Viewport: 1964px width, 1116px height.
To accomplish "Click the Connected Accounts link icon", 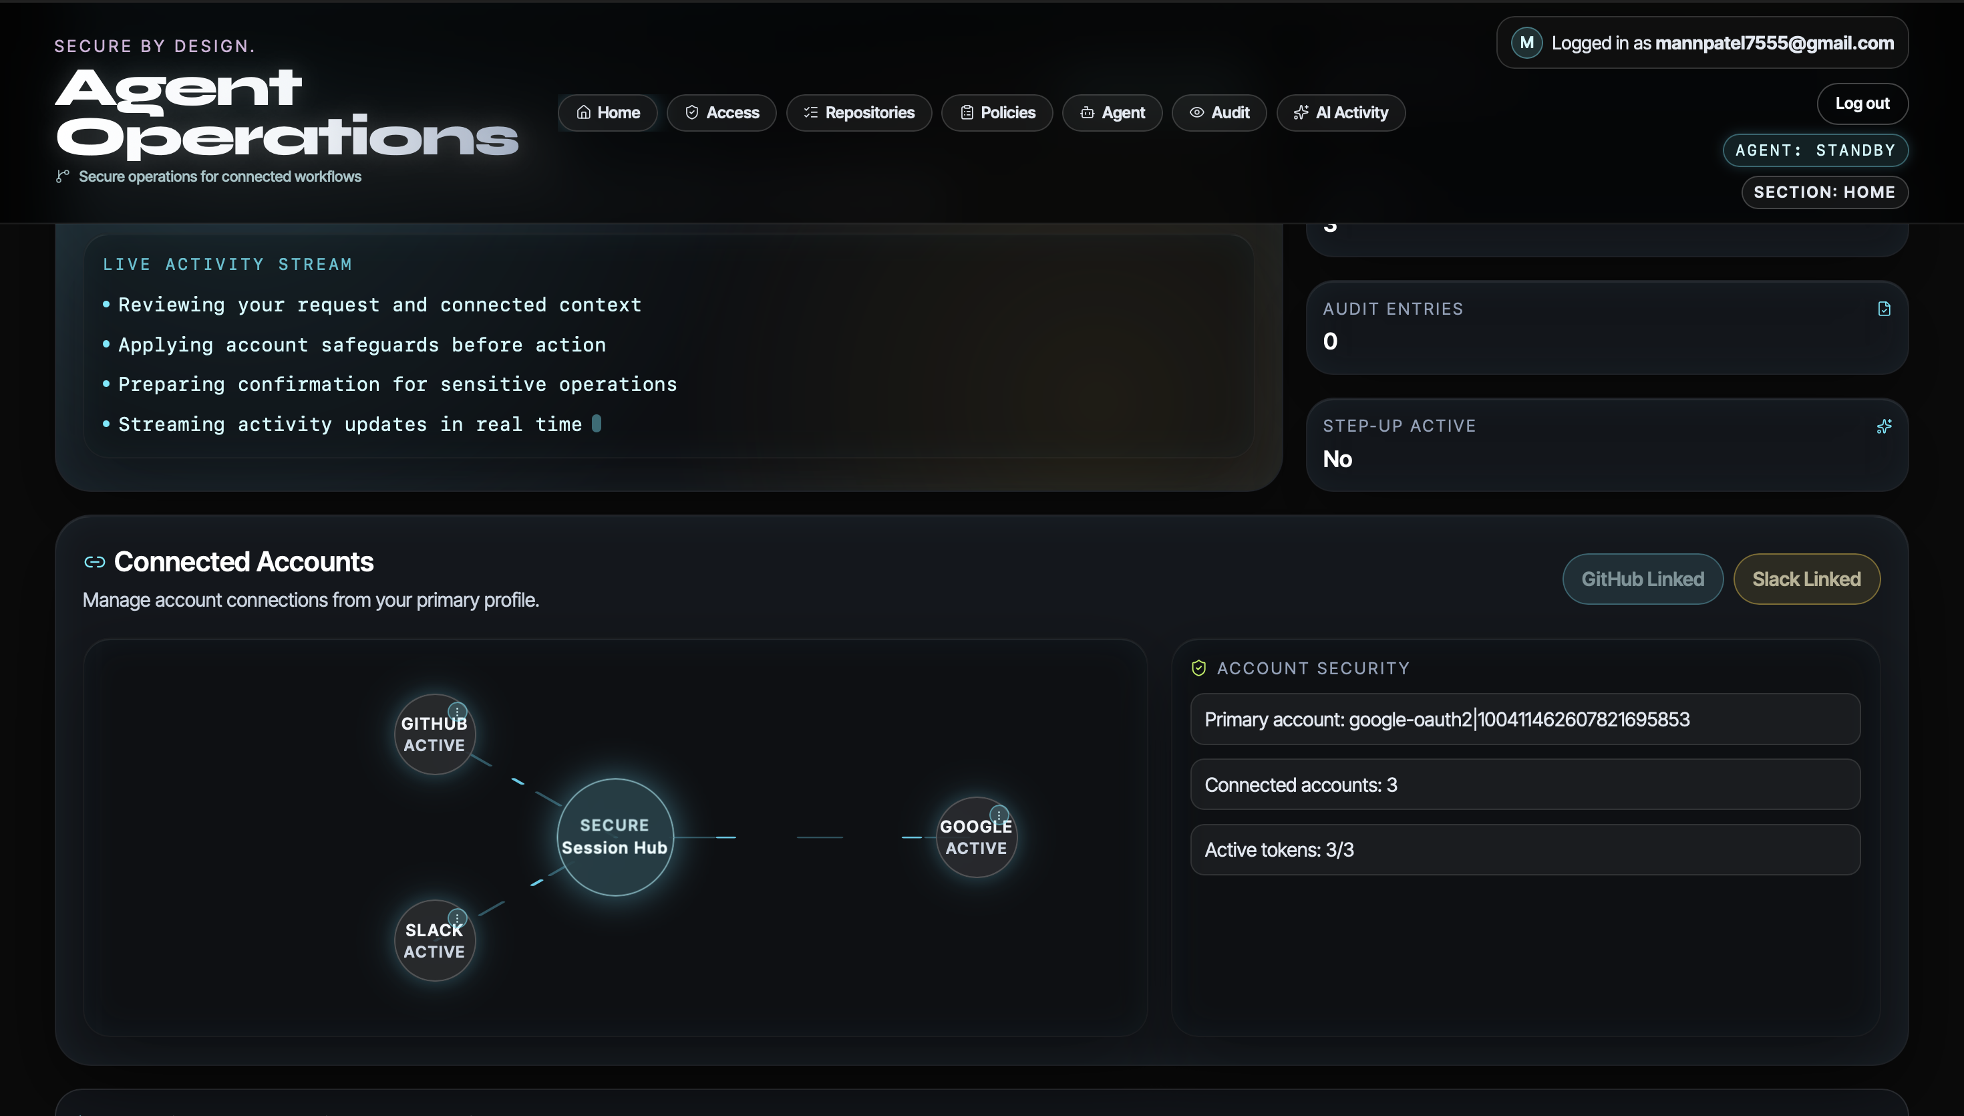I will click(x=94, y=563).
